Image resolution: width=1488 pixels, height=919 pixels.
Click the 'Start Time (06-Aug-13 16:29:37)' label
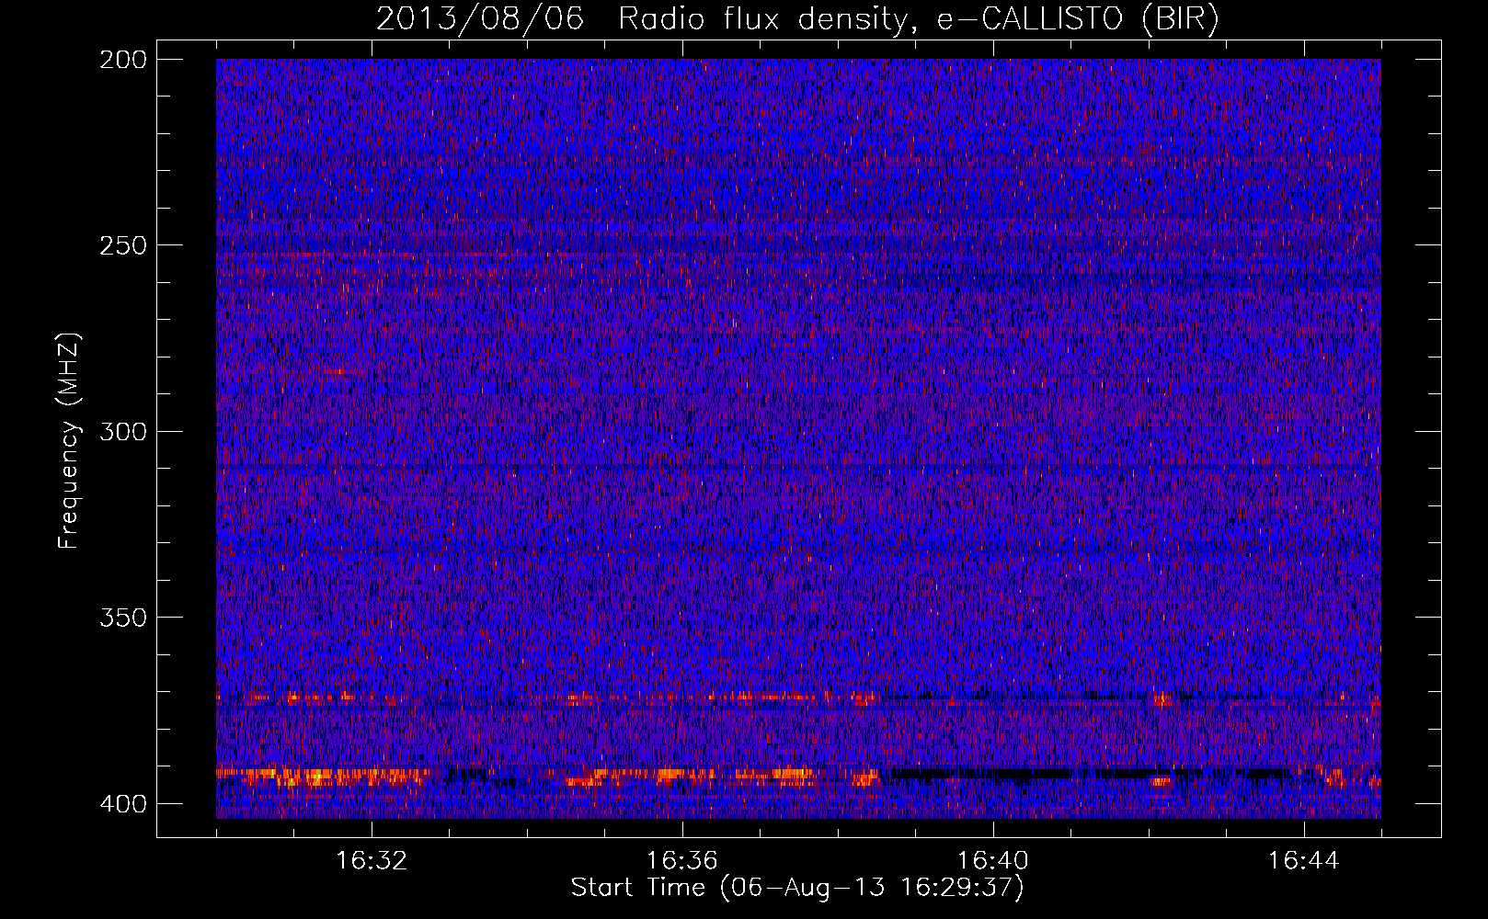tap(797, 888)
